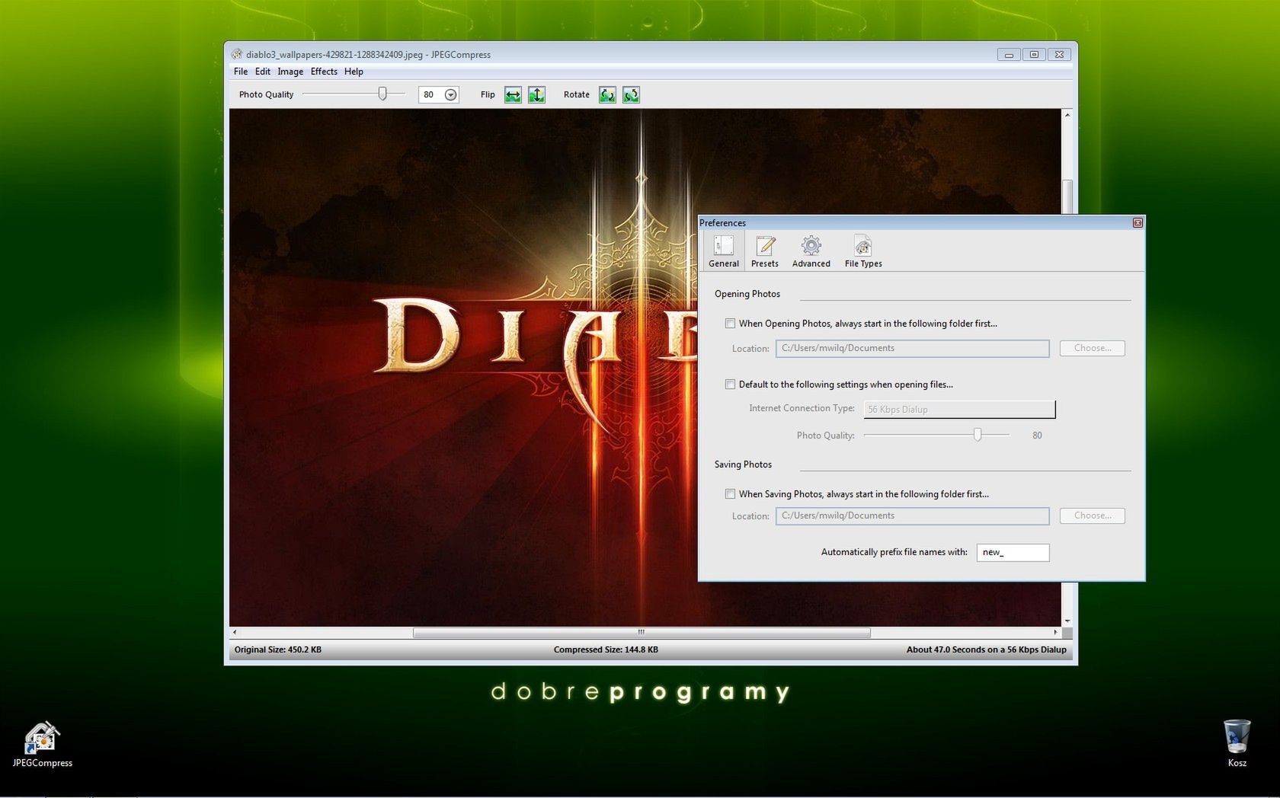Enable default settings when opening files
Image resolution: width=1280 pixels, height=798 pixels.
point(730,385)
